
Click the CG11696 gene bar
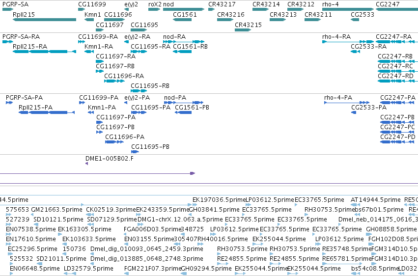click(114, 20)
